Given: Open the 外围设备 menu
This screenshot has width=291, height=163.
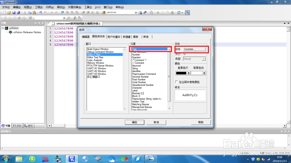Looking at the screenshot, I should pyautogui.click(x=74, y=7).
